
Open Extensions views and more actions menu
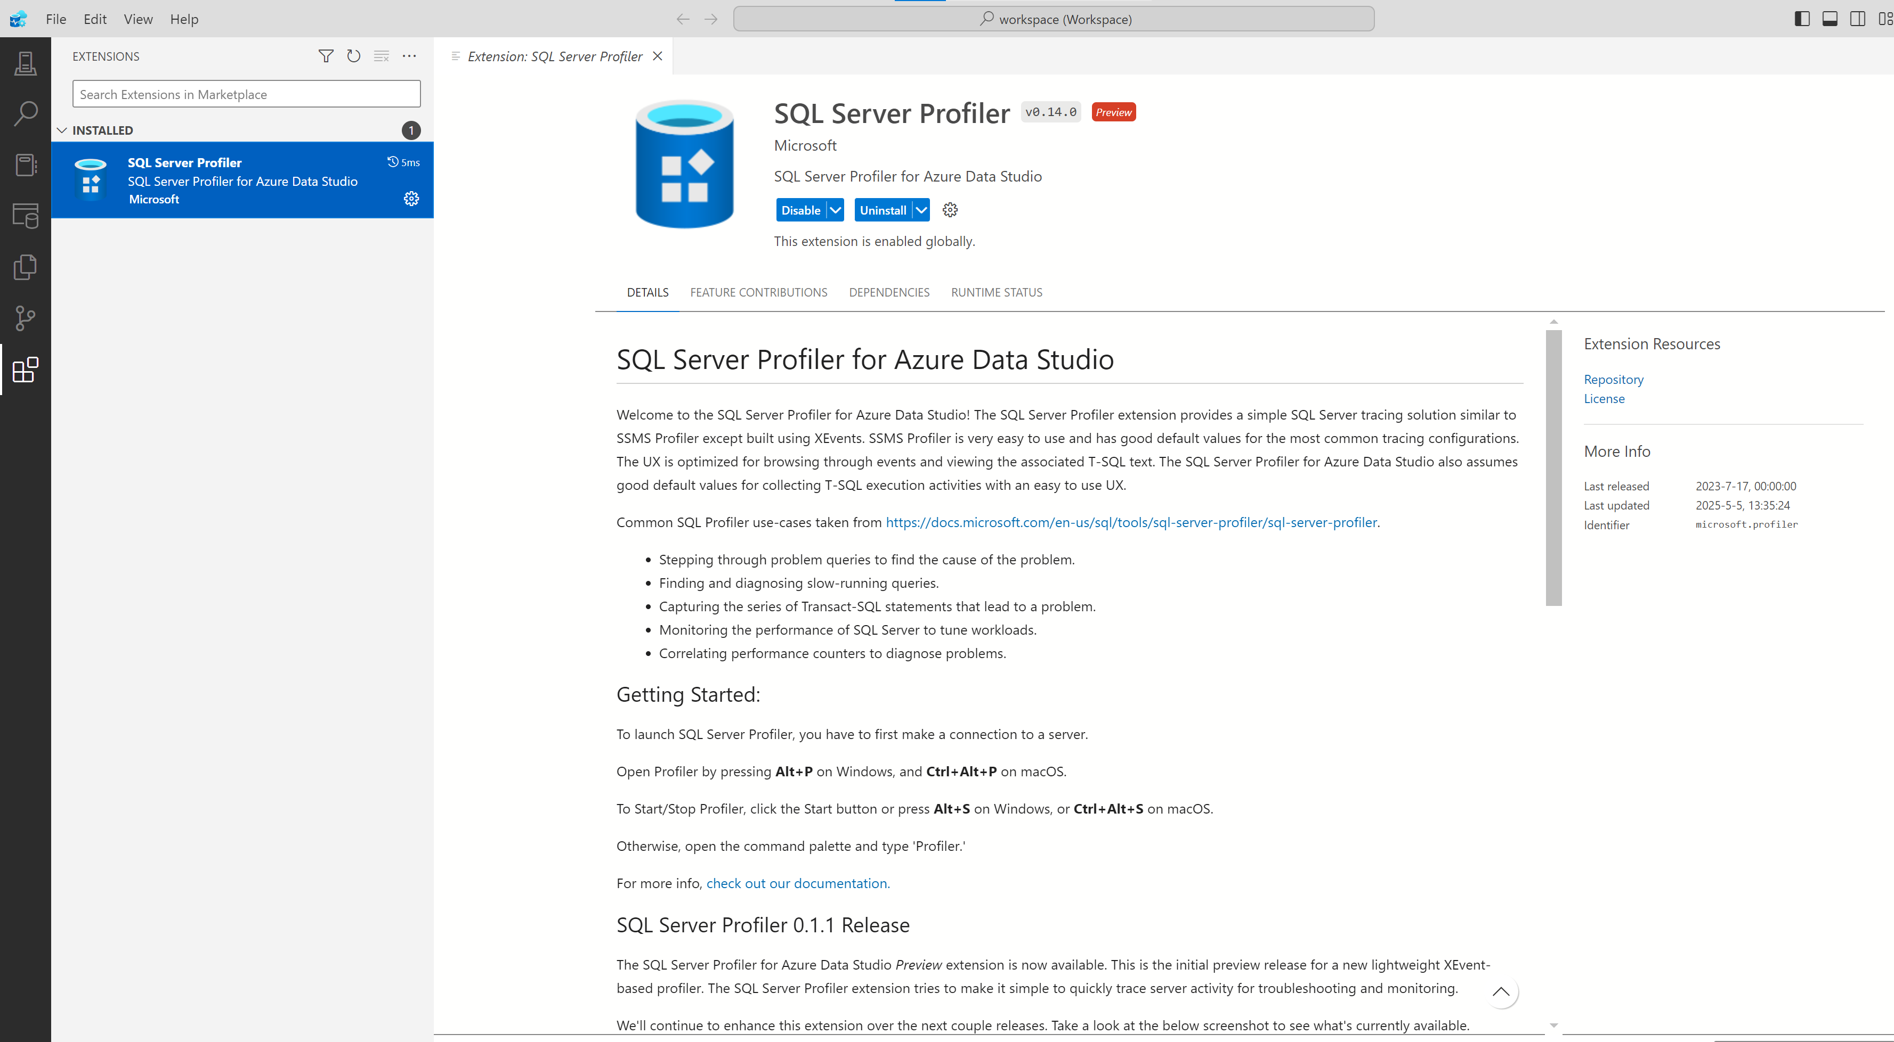[409, 56]
